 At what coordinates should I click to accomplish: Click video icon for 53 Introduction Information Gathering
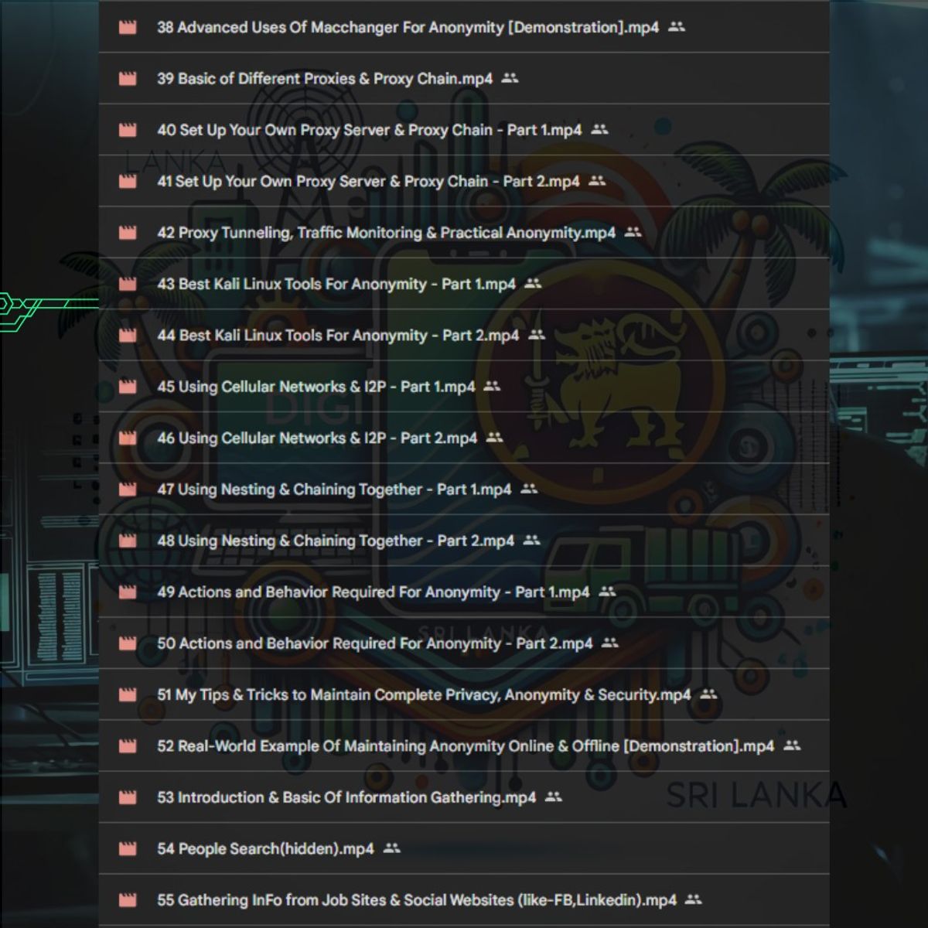(x=128, y=797)
